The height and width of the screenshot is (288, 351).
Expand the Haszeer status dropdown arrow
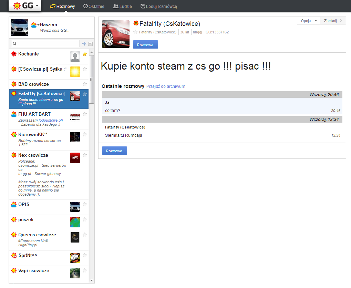tap(38, 25)
